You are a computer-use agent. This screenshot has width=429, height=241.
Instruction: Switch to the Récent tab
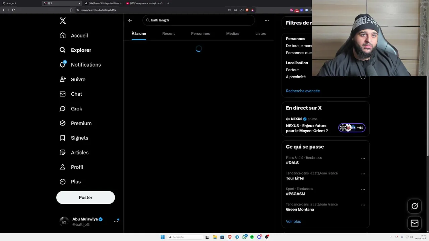(169, 33)
